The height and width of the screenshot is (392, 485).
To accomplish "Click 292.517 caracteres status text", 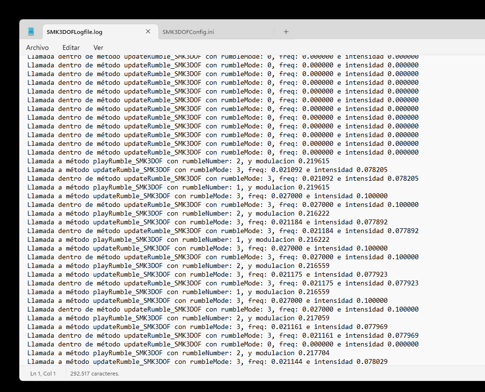I will coord(94,374).
